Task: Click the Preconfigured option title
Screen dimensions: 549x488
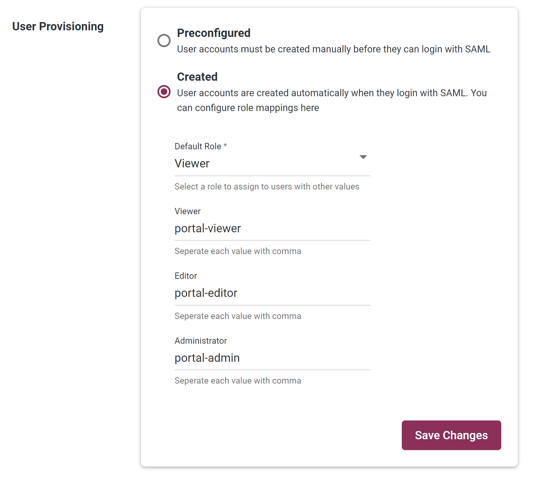Action: coord(214,33)
